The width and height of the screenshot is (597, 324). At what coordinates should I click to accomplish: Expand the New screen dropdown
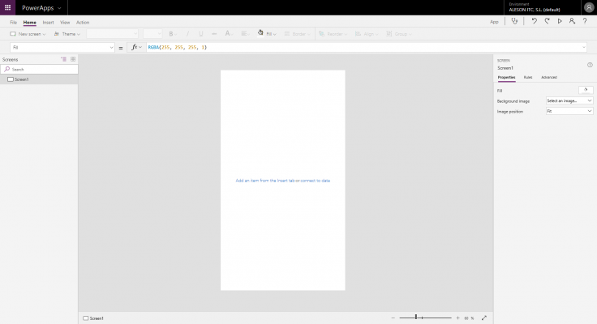(29, 34)
